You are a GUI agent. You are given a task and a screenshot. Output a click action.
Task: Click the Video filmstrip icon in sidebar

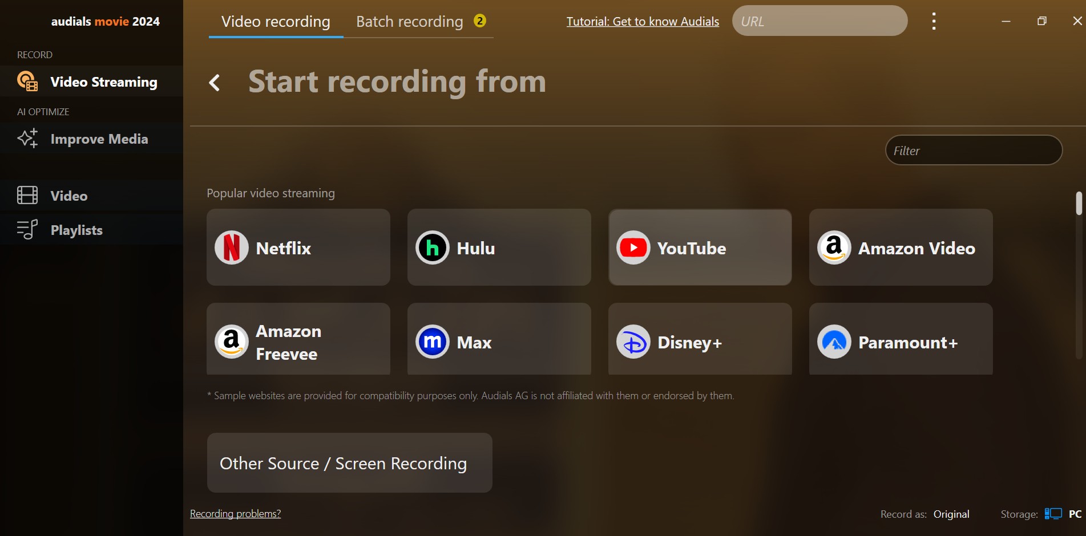[27, 195]
